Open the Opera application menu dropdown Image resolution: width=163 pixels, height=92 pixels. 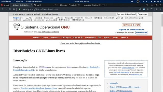point(18,2)
